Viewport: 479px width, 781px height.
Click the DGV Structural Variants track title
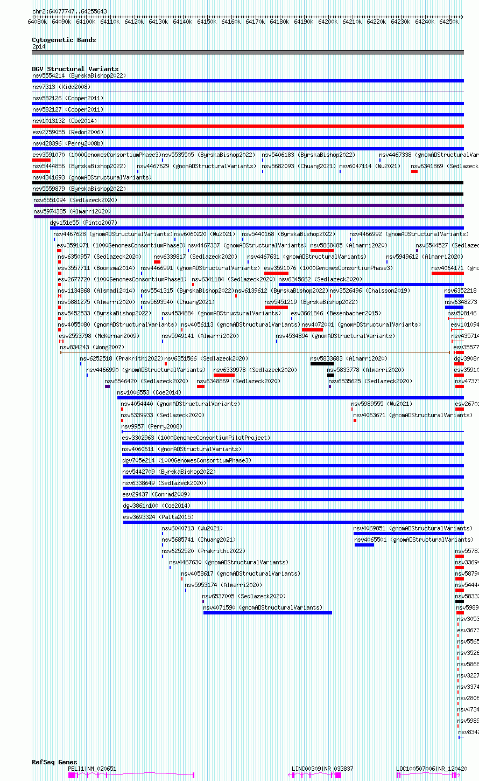(x=75, y=69)
